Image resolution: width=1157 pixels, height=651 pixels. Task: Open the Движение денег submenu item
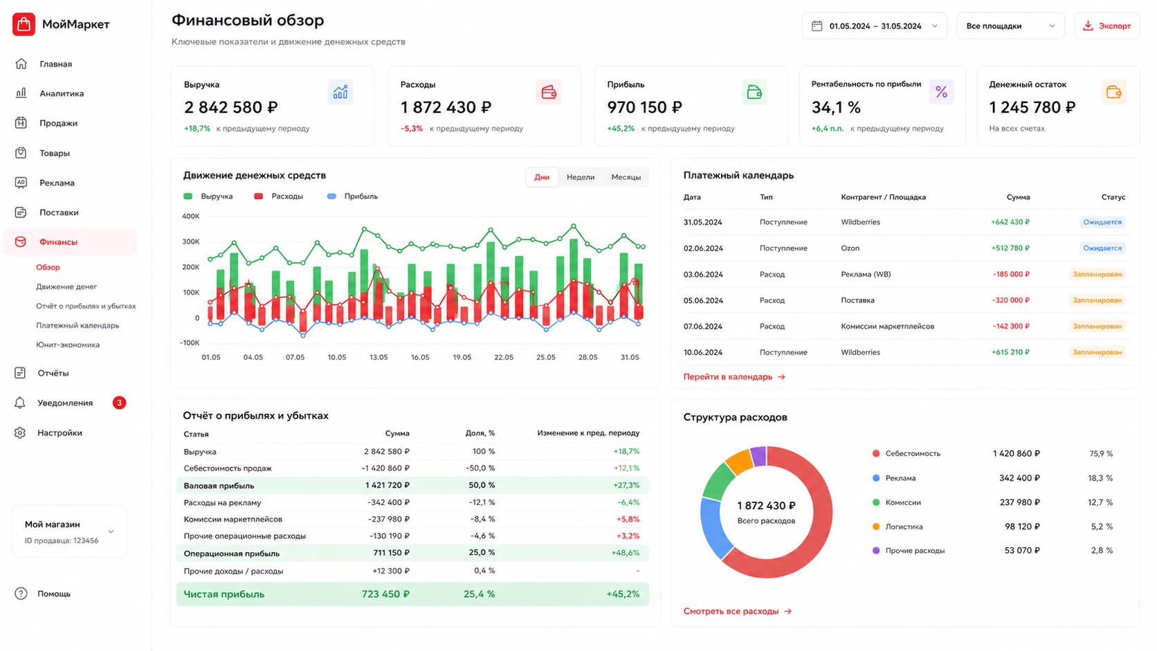[x=66, y=286]
